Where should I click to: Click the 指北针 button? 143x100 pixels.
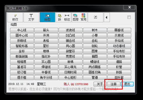click(x=46, y=56)
